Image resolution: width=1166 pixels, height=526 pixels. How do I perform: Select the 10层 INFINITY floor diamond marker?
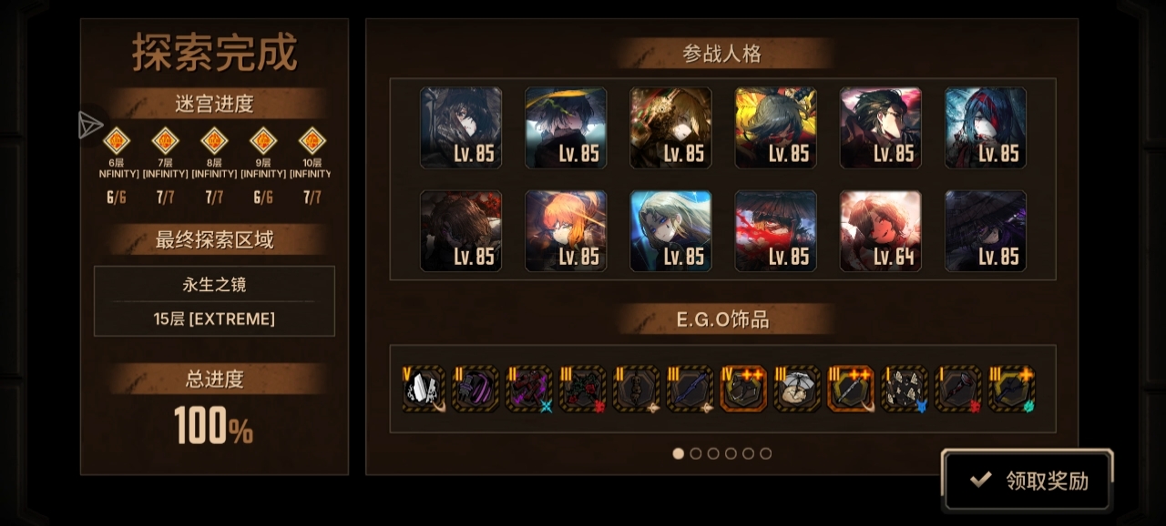[x=312, y=140]
